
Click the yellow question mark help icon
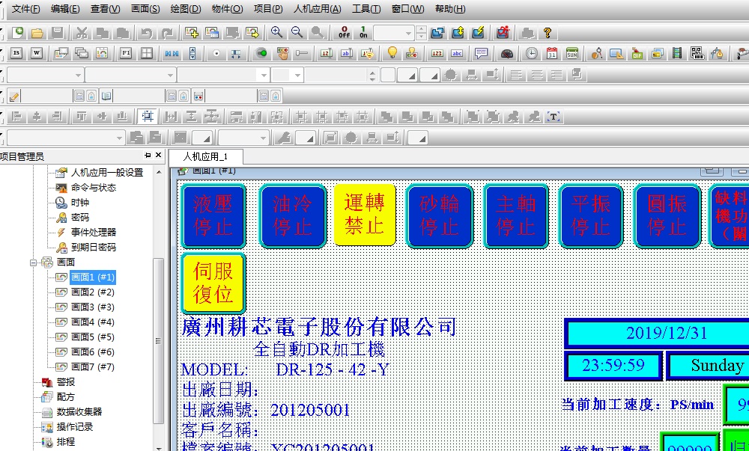click(x=548, y=33)
